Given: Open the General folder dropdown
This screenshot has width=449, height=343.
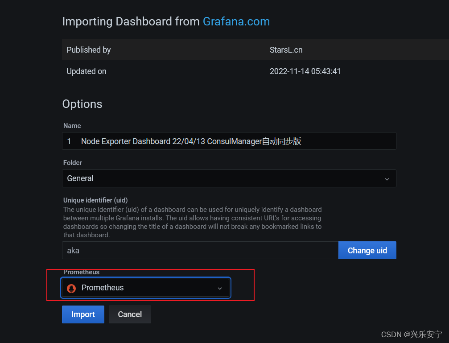Looking at the screenshot, I should coord(229,178).
